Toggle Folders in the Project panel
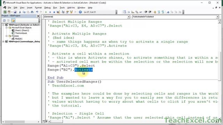 [13, 20]
